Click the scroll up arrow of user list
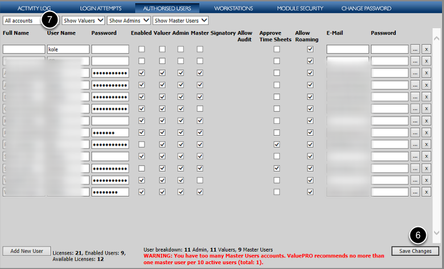Viewport: 444px width, 269px height. [x=437, y=39]
